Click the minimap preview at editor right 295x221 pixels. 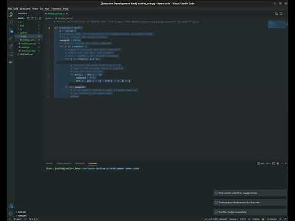tap(277, 25)
